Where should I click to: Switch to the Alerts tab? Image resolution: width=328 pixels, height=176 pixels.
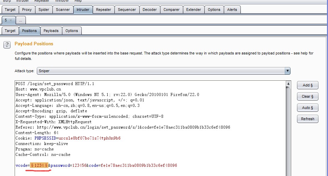click(232, 10)
